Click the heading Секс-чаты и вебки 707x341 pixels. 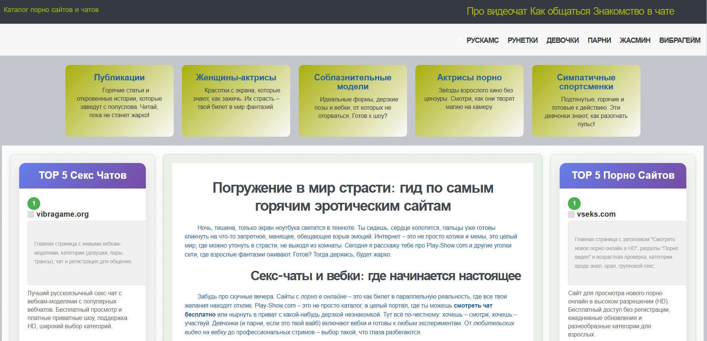click(386, 276)
